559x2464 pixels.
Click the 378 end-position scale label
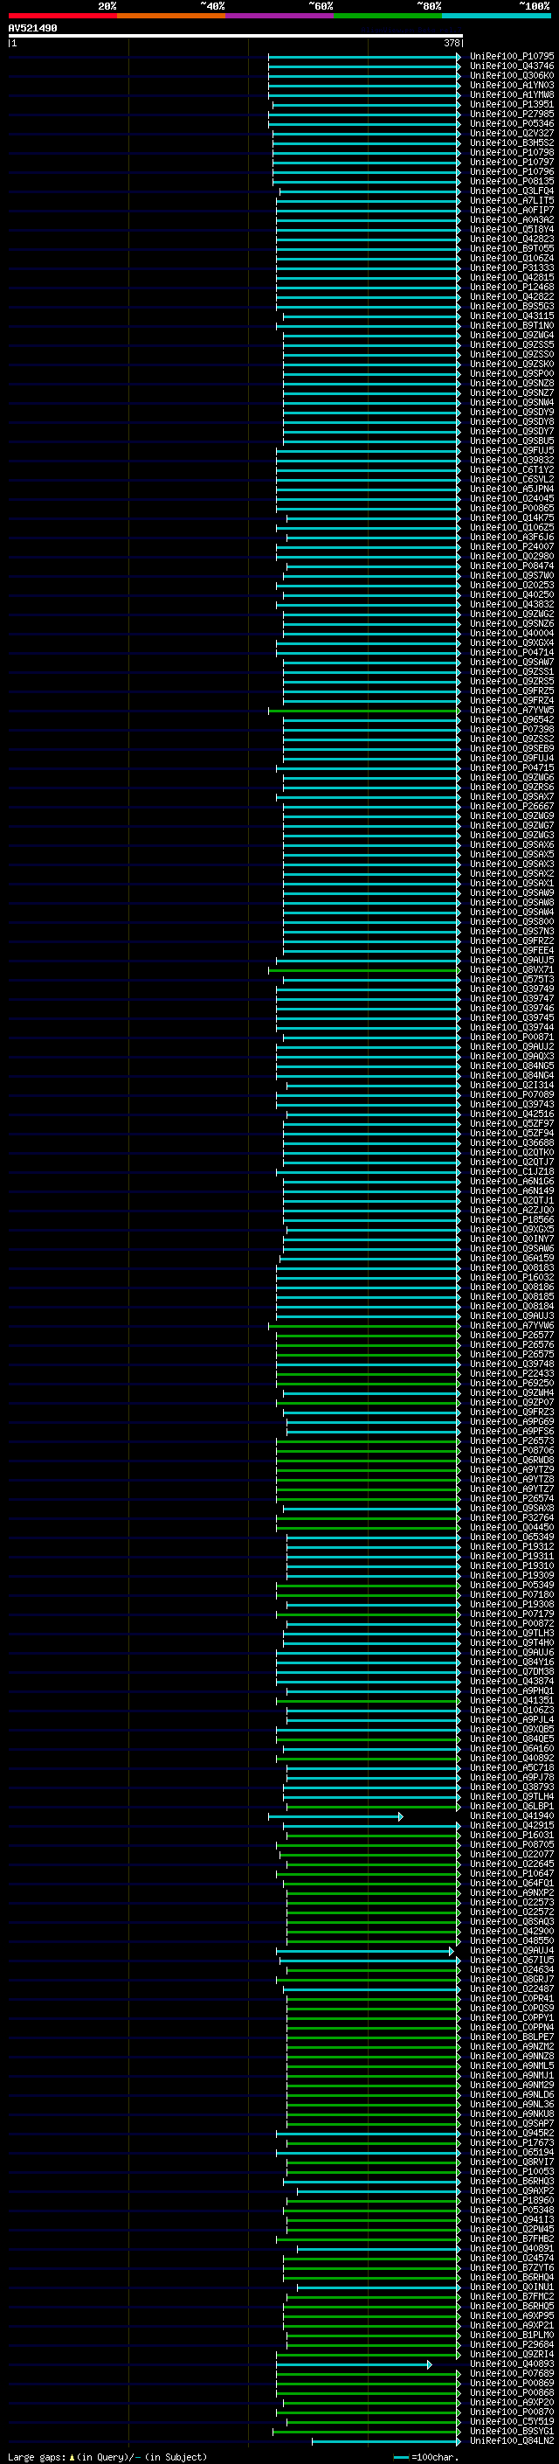[452, 43]
